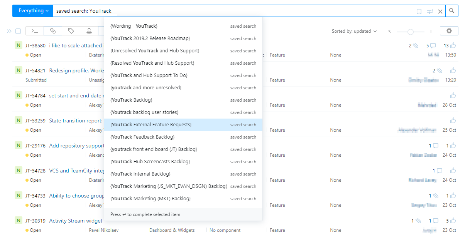
Task: Vote thumbs-up on JT-54728
Action: [453, 171]
